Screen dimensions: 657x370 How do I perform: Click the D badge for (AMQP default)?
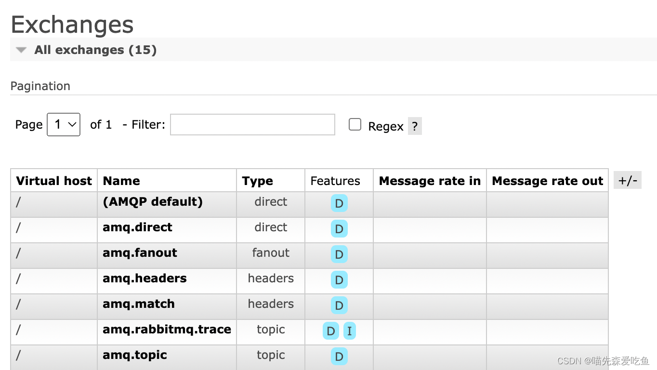coord(339,203)
